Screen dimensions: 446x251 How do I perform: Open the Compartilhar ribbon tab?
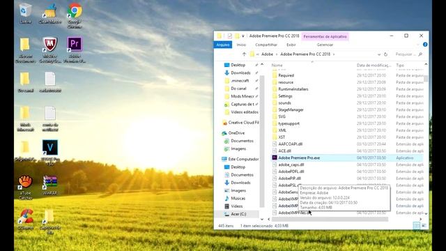point(266,45)
